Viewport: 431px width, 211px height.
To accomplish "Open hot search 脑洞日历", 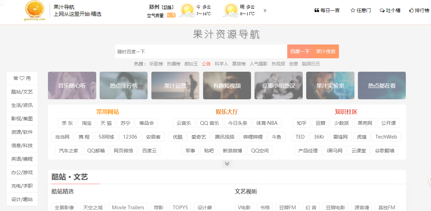I will (311, 64).
